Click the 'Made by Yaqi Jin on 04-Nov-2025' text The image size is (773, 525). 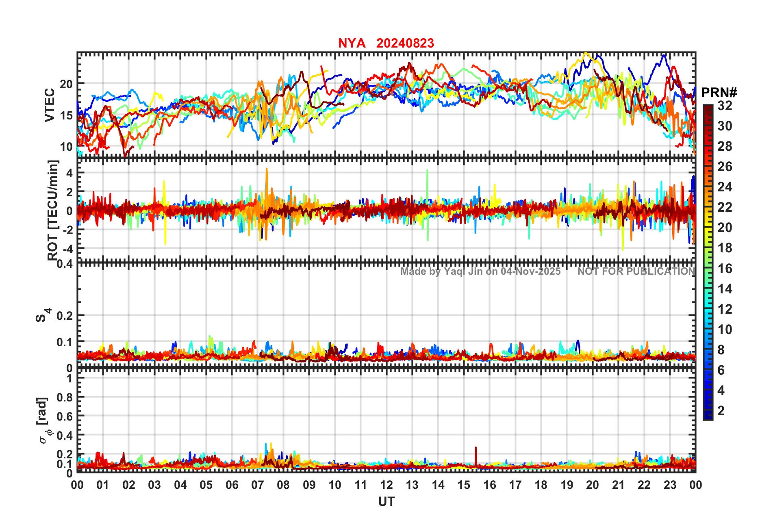click(480, 271)
